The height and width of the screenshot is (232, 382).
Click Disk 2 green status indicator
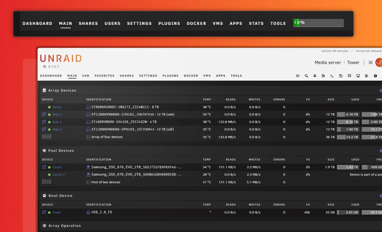(x=49, y=122)
